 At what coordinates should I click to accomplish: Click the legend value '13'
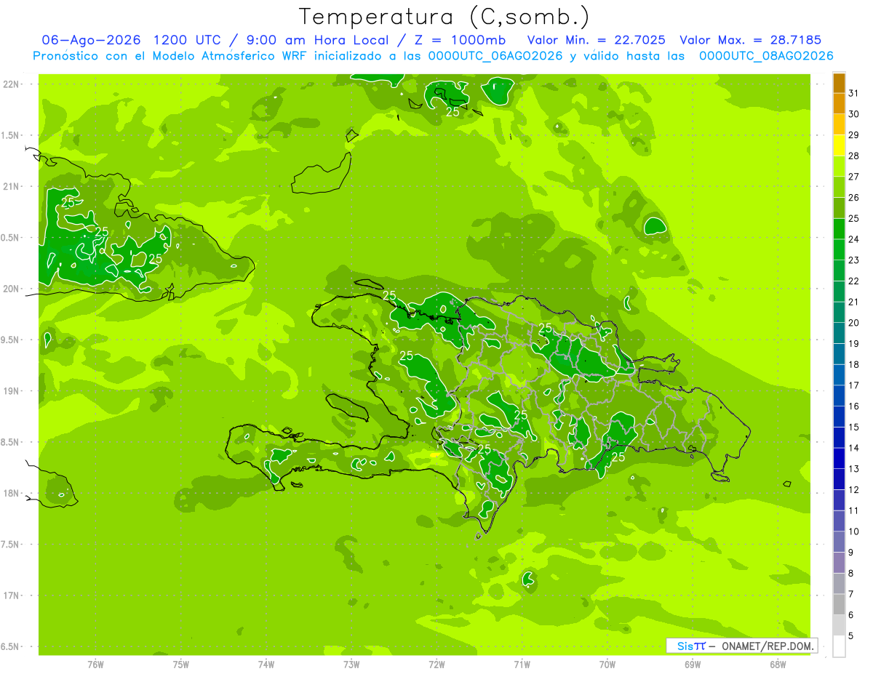pos(854,469)
